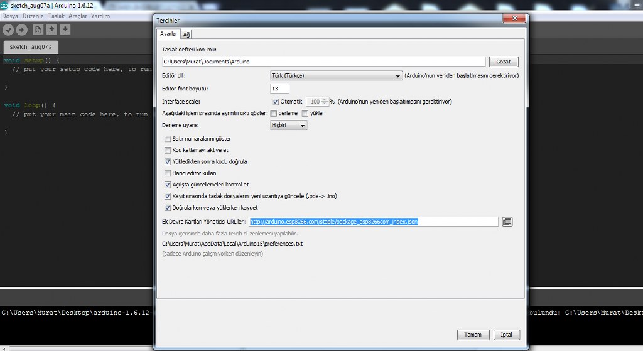Screen dimensions: 643x351
Task: Click the Upload arrow toolbar icon
Action: [x=22, y=30]
